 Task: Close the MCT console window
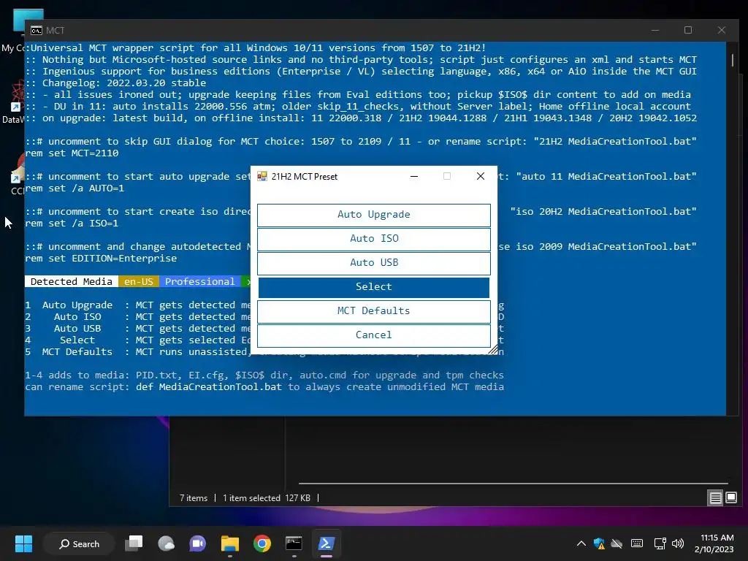(721, 30)
